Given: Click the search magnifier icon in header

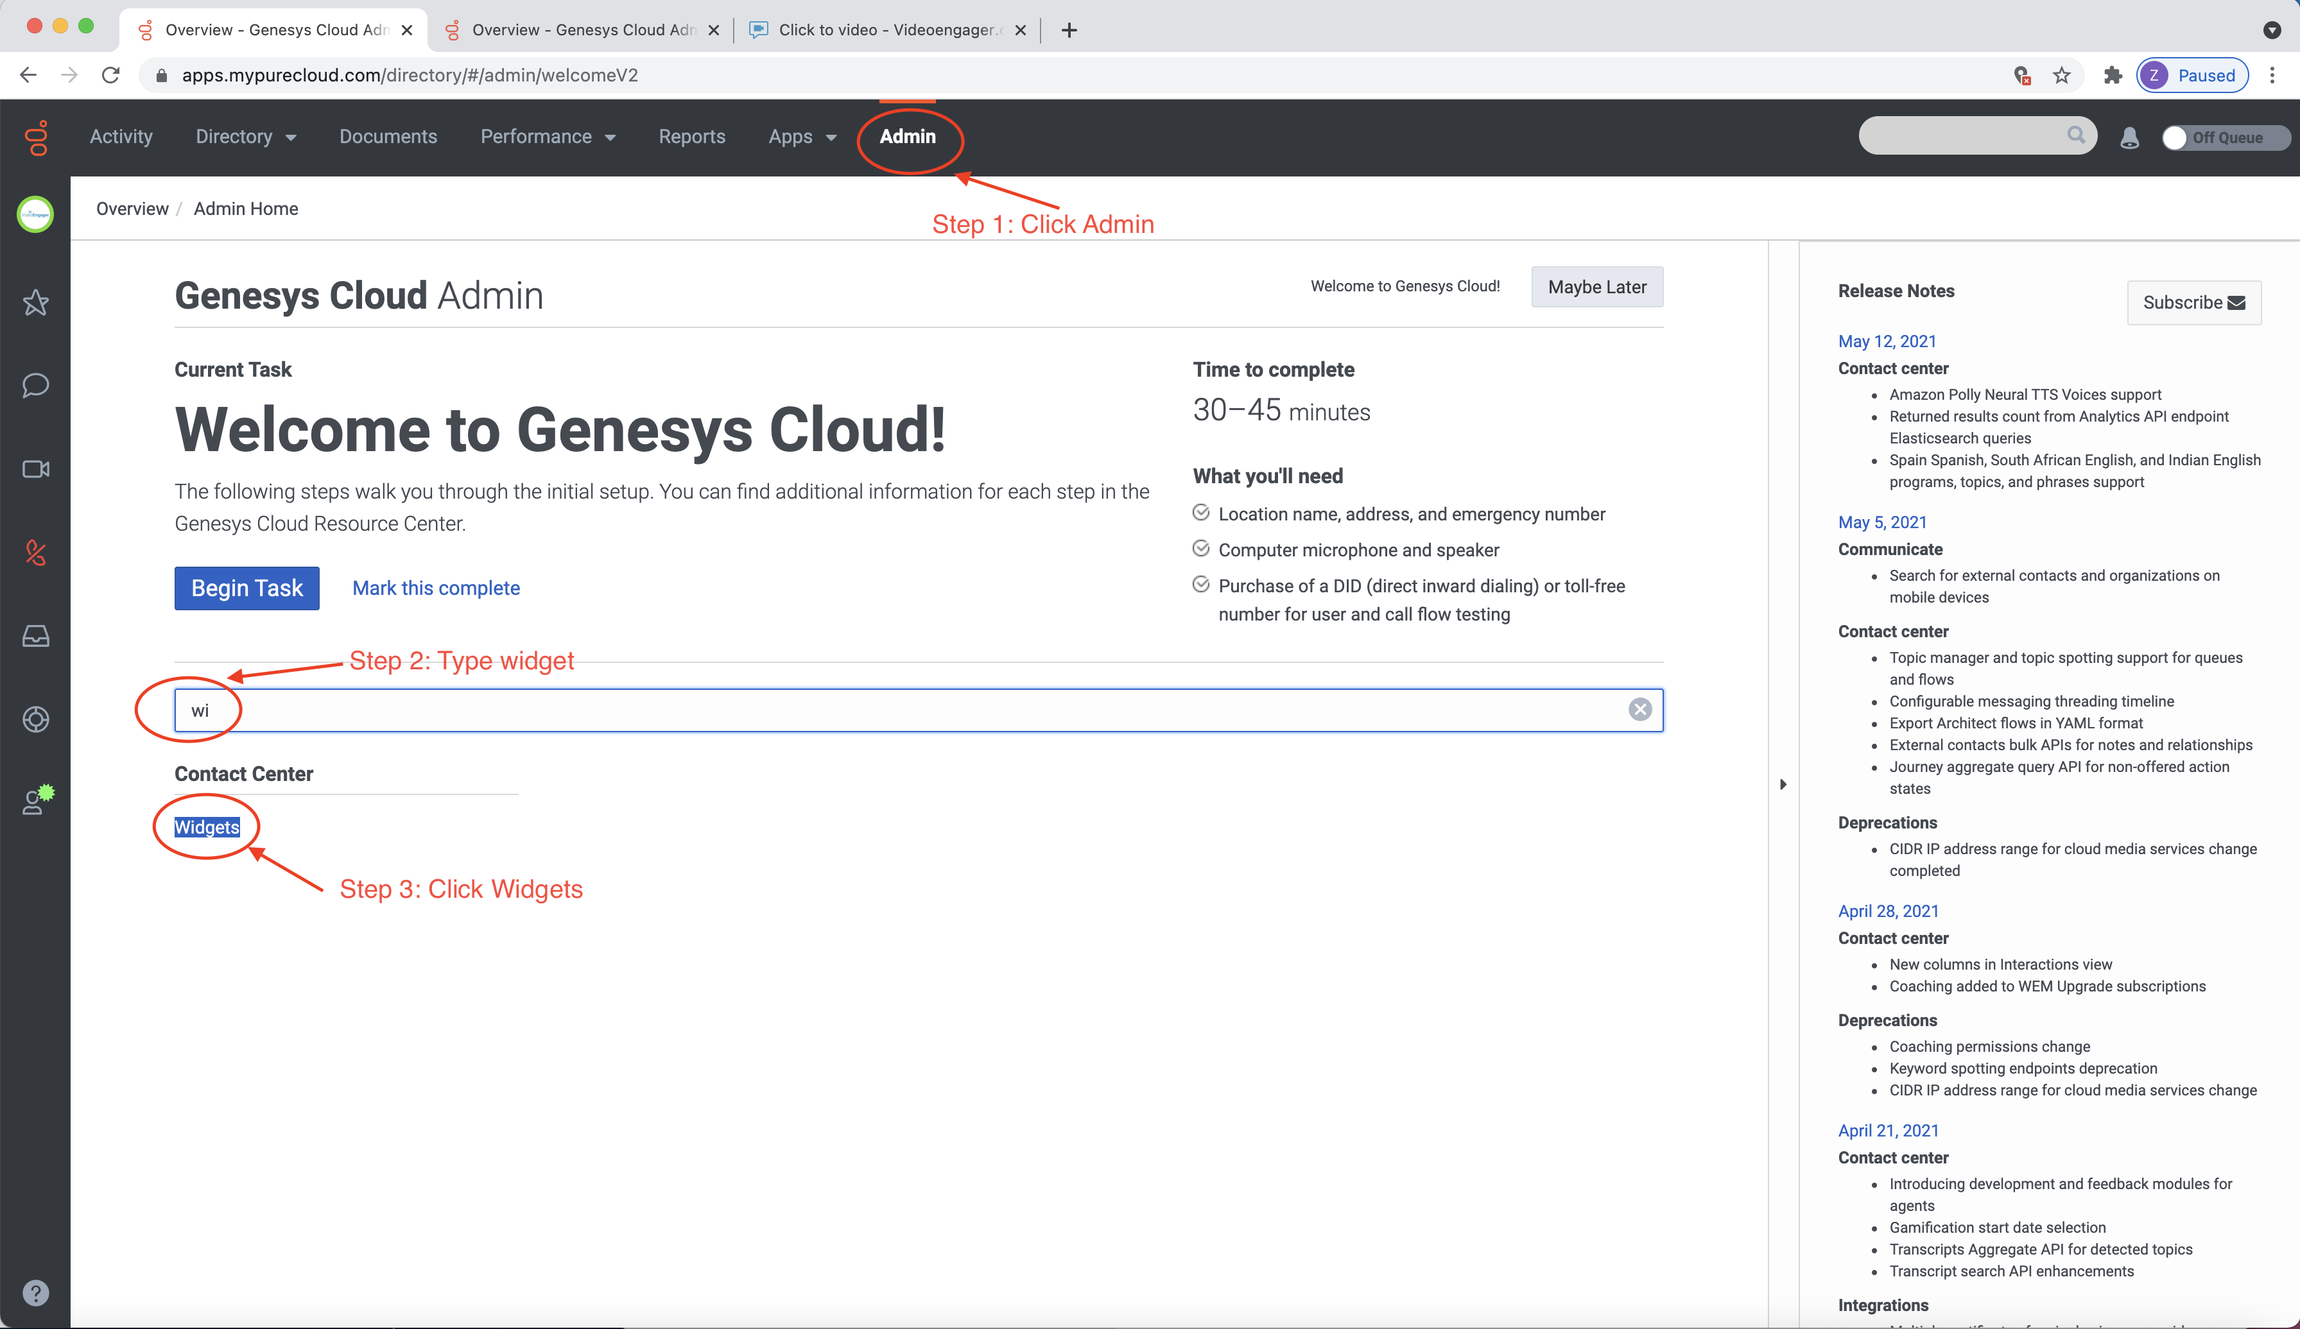Looking at the screenshot, I should [x=2077, y=135].
